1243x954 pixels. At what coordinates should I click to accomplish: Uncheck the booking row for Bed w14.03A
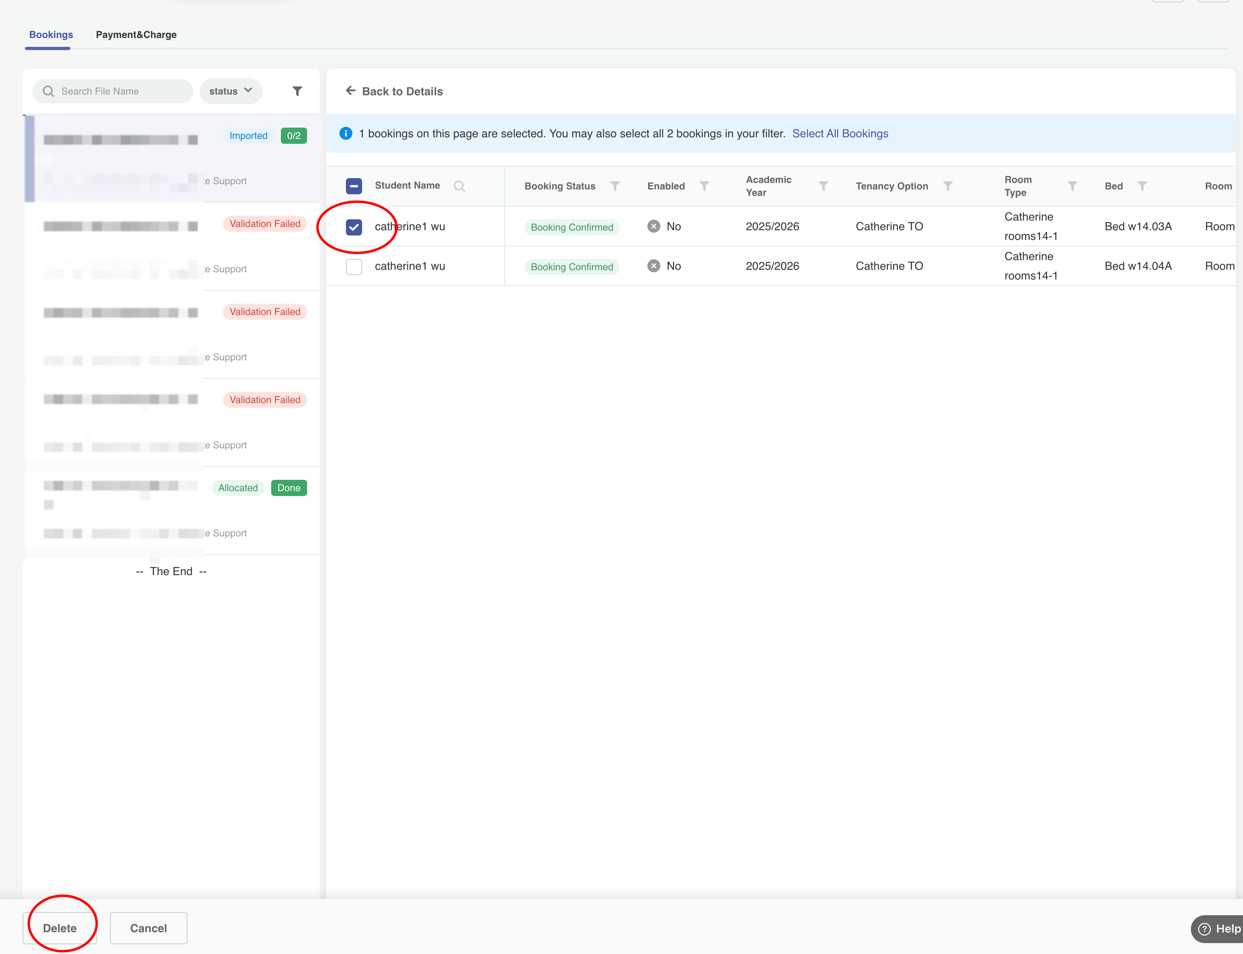point(354,227)
